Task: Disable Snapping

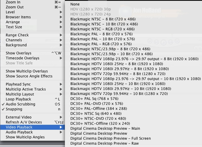Action: pyautogui.click(x=32, y=109)
